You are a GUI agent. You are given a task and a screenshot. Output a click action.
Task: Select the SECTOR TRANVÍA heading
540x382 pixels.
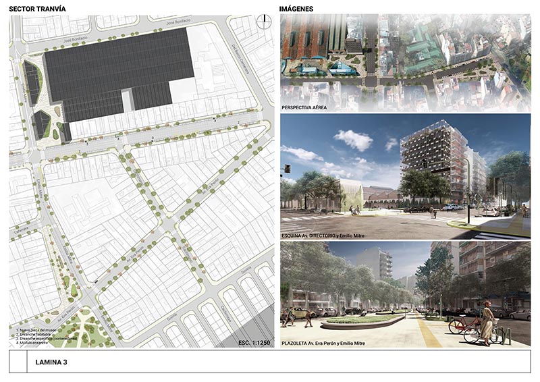tap(38, 8)
